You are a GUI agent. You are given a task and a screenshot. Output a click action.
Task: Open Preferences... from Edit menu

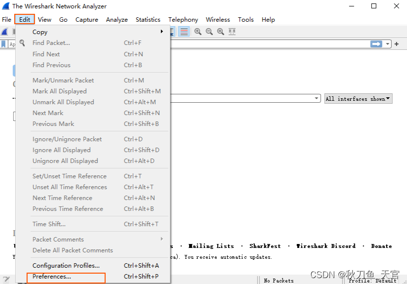coord(93,277)
